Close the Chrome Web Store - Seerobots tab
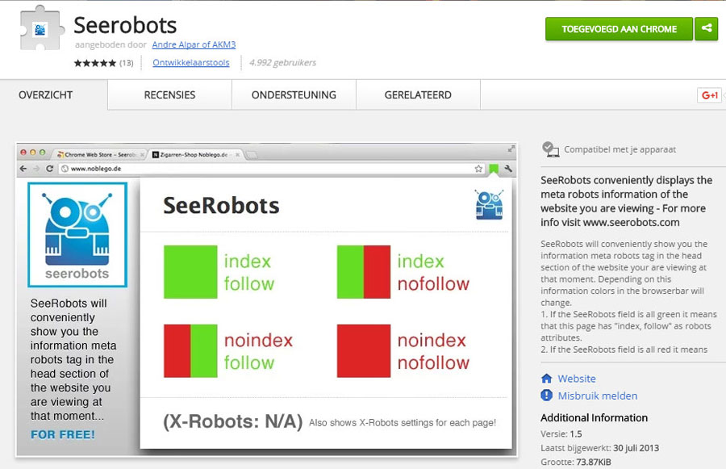This screenshot has height=469, width=726. (x=142, y=155)
